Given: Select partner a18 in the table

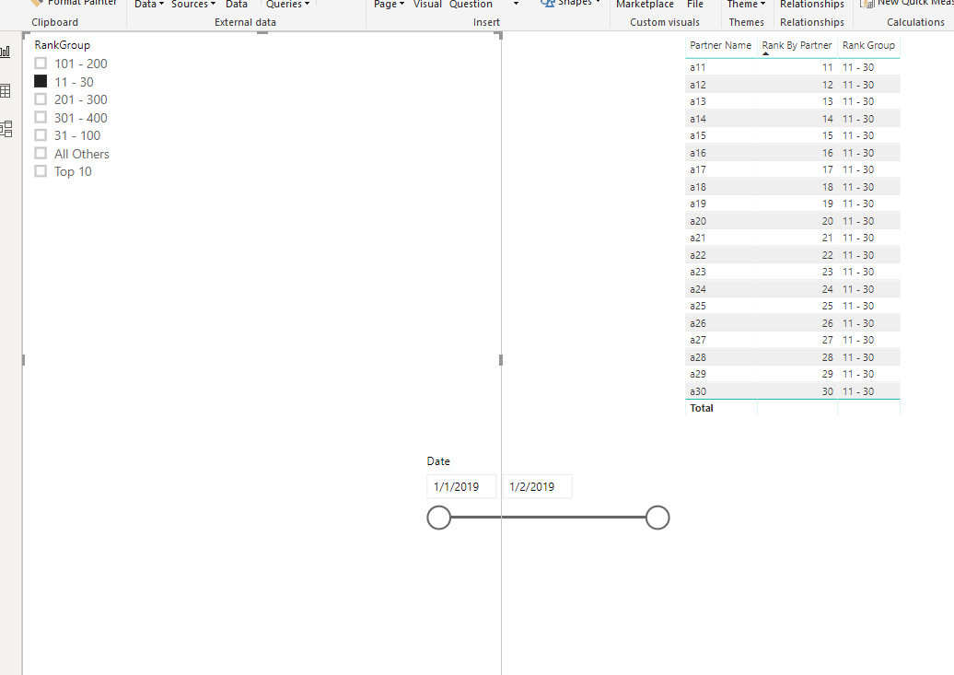Looking at the screenshot, I should [x=698, y=187].
